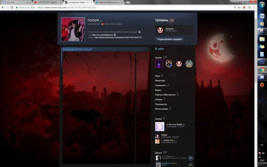The height and width of the screenshot is (167, 267).
Task: Open the Evil Monfo favorite badge
Action: 160,30
